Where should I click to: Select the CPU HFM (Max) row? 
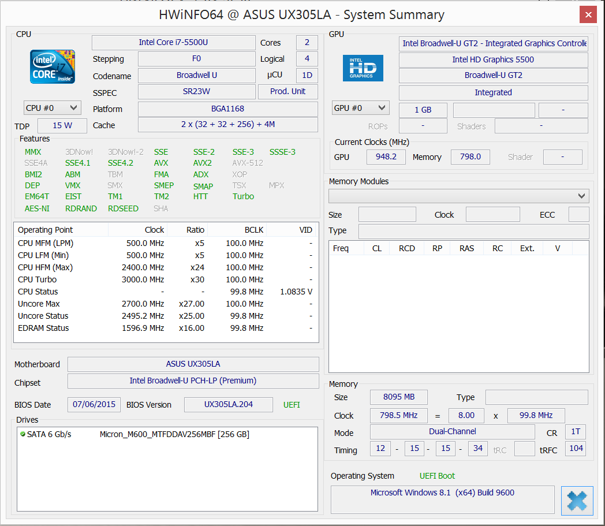tap(165, 267)
